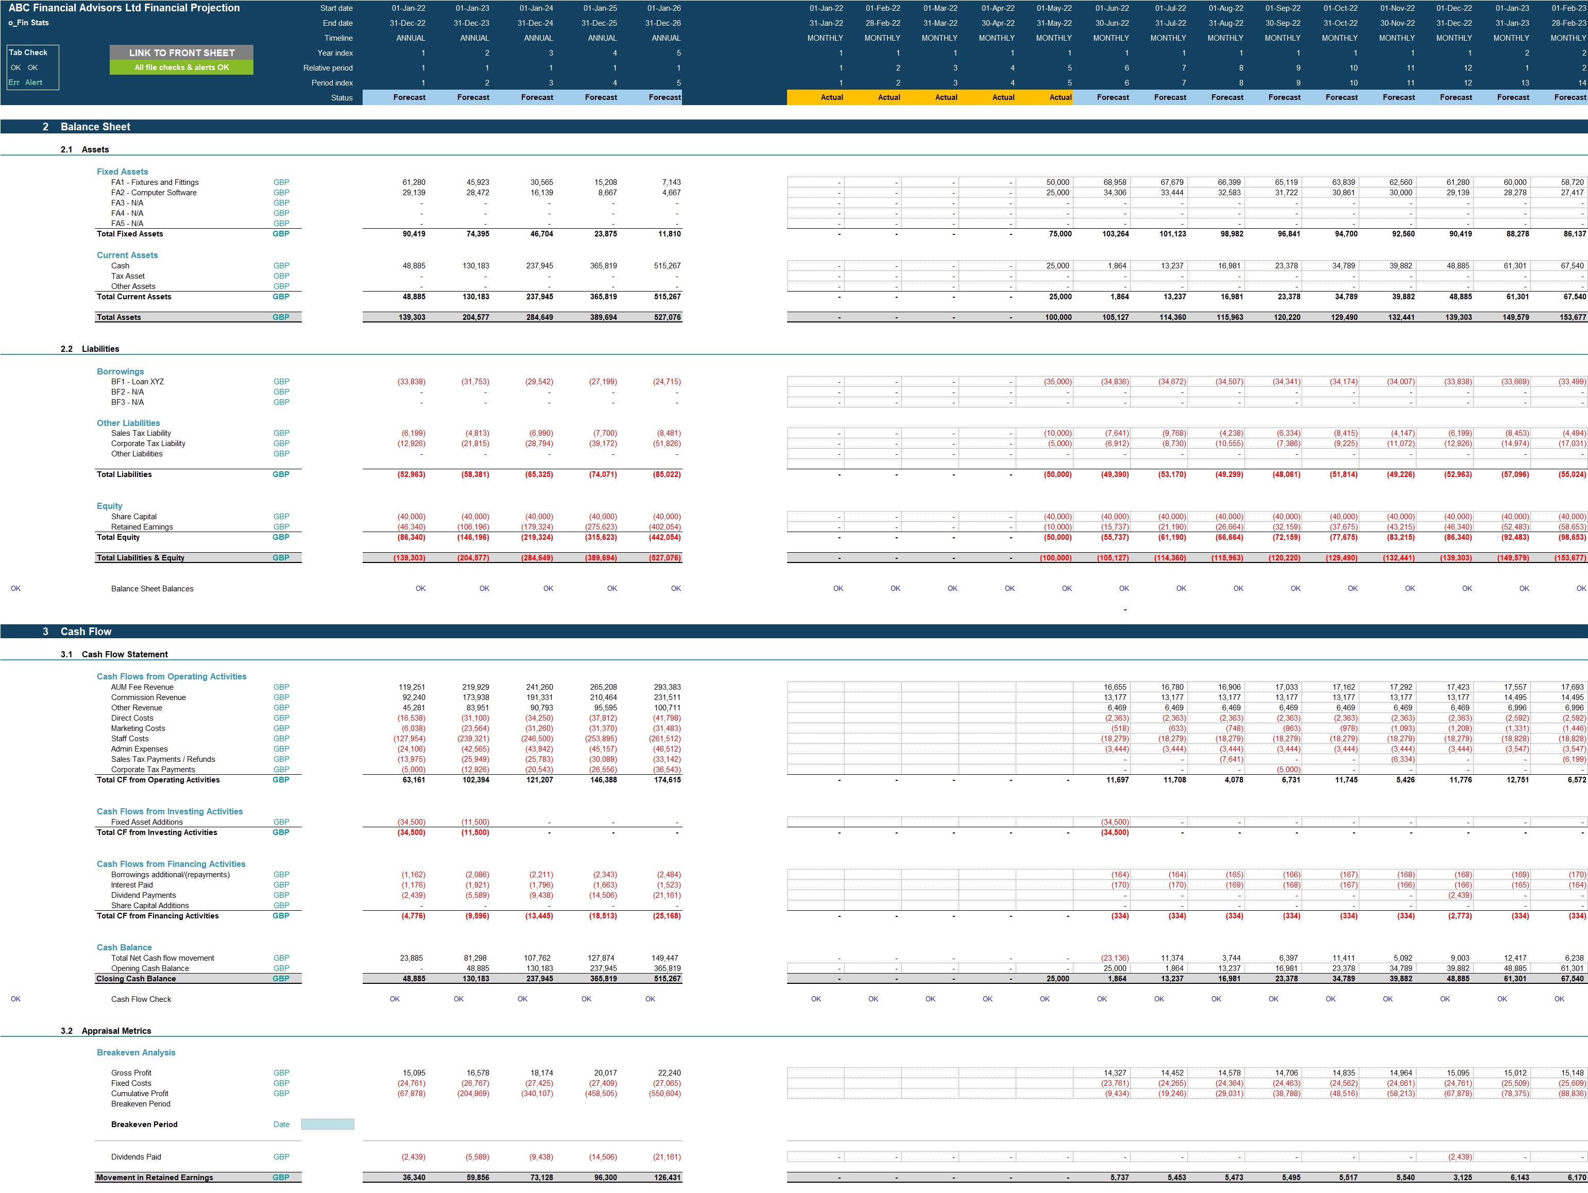
Task: Select the Total Assets row label
Action: (x=119, y=317)
